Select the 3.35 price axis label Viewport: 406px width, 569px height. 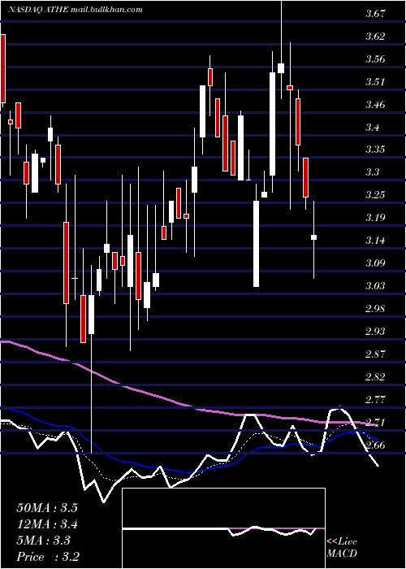tap(375, 150)
